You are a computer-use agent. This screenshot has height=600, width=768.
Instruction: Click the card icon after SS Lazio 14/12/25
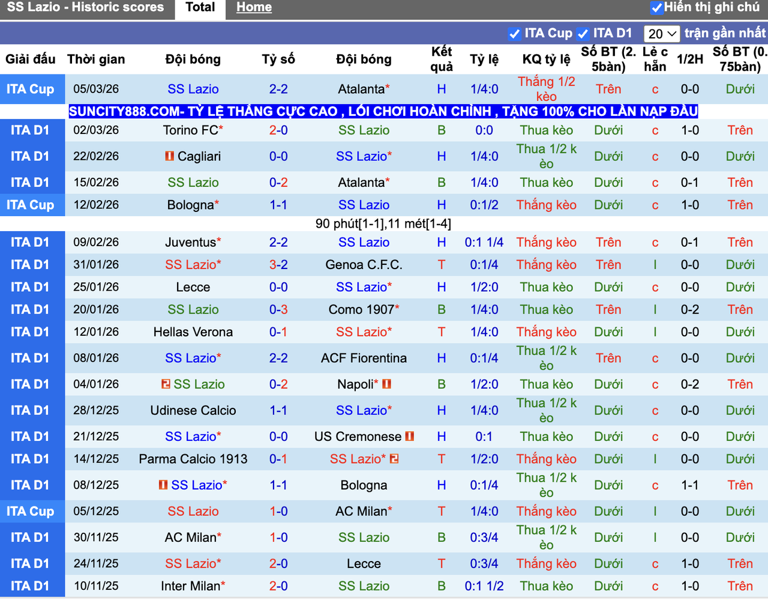394,459
